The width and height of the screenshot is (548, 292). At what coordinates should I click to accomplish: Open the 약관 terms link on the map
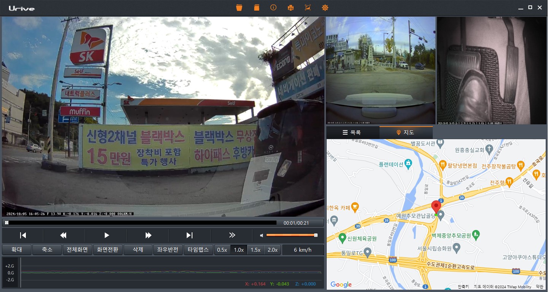[540, 287]
